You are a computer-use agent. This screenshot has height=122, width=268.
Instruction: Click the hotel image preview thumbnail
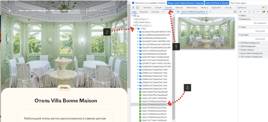click(206, 33)
